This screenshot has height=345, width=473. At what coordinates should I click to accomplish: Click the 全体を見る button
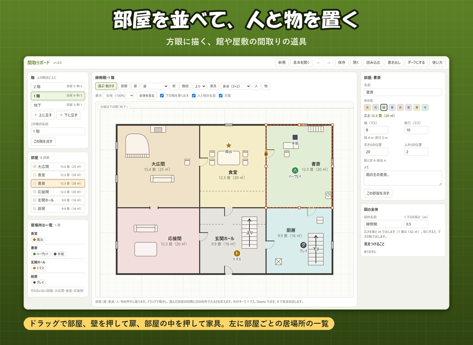tap(147, 96)
